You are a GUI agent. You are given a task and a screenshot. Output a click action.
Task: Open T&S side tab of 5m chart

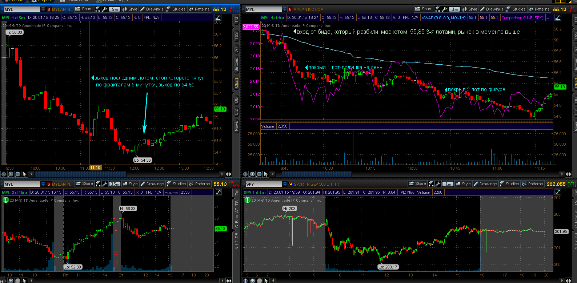[236, 36]
